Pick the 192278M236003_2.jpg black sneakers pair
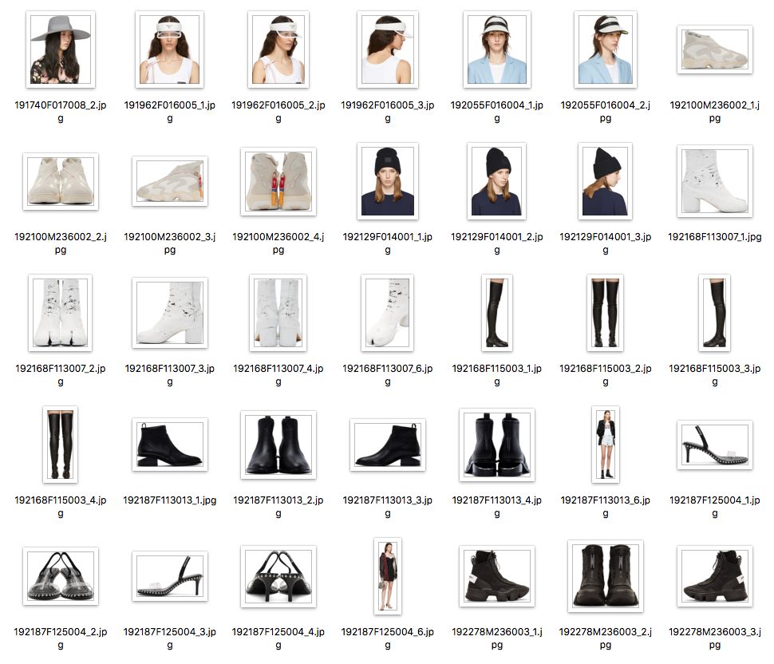The height and width of the screenshot is (664, 774). point(605,576)
